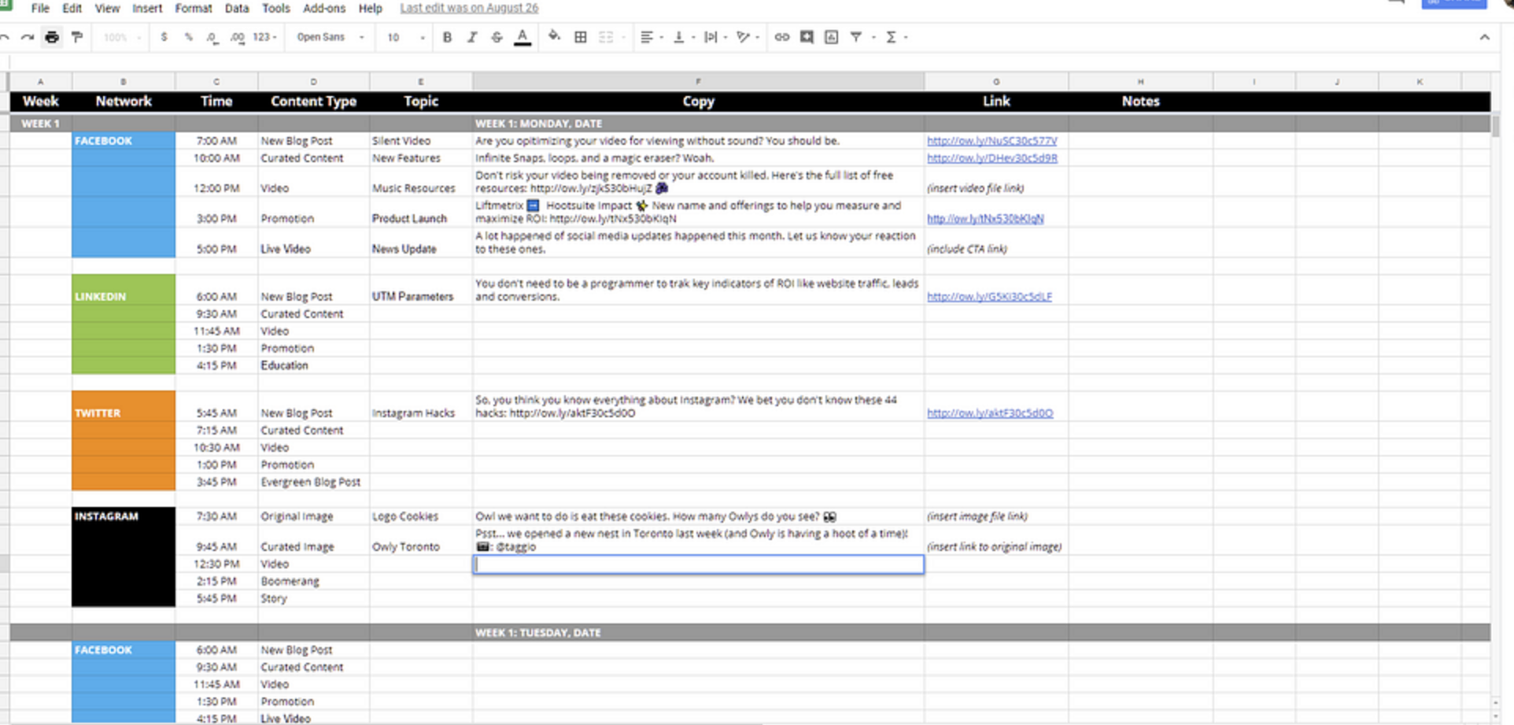Select the 'Logo Cookies' topic cell
This screenshot has width=1514, height=725.
421,516
